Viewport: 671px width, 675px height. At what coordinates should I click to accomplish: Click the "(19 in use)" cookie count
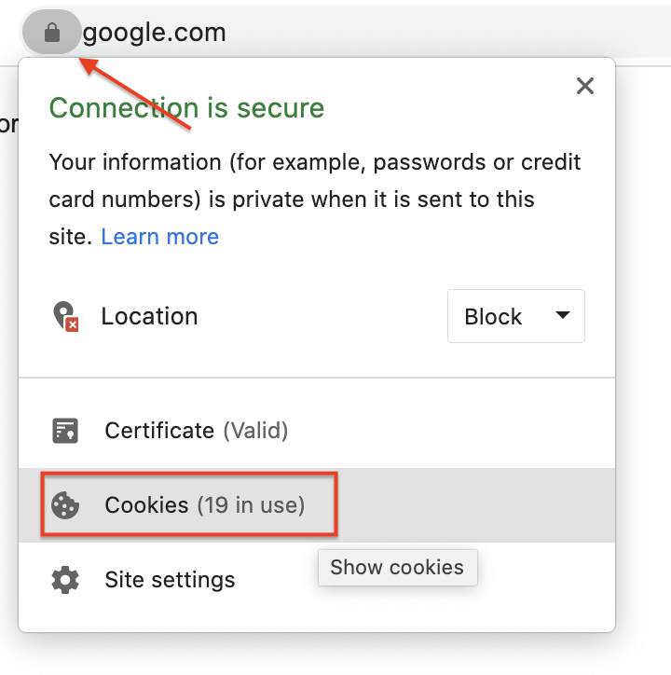[251, 505]
